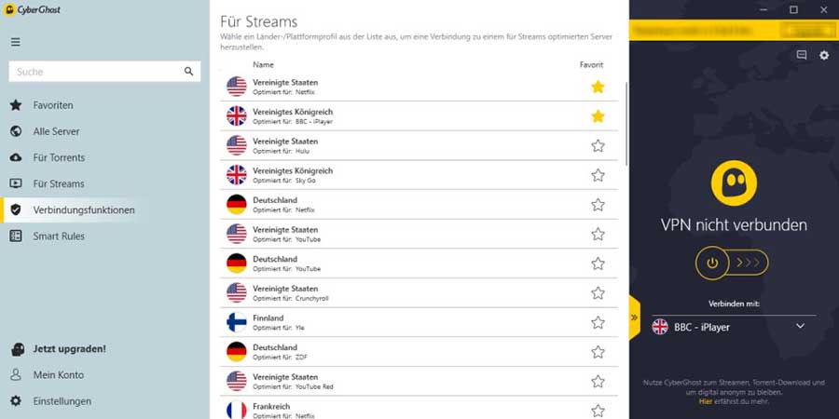Open the hamburger menu in the sidebar
Image resolution: width=839 pixels, height=419 pixels.
click(x=15, y=42)
